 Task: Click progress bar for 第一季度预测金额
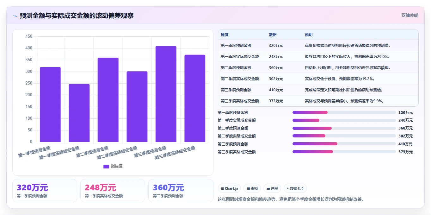(x=344, y=112)
